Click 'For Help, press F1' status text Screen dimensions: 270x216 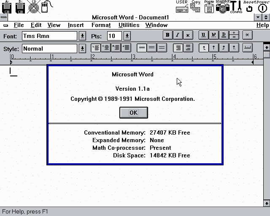(25, 211)
